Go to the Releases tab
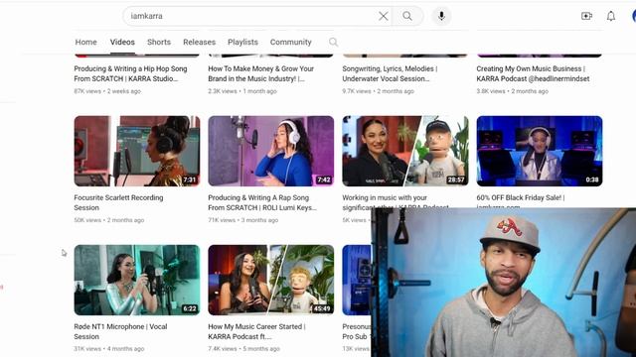Image resolution: width=636 pixels, height=357 pixels. [199, 42]
